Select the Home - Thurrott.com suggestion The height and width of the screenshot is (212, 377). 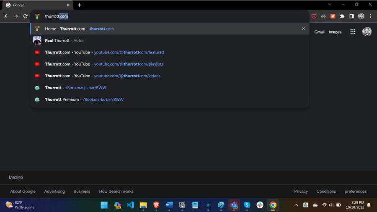click(170, 28)
